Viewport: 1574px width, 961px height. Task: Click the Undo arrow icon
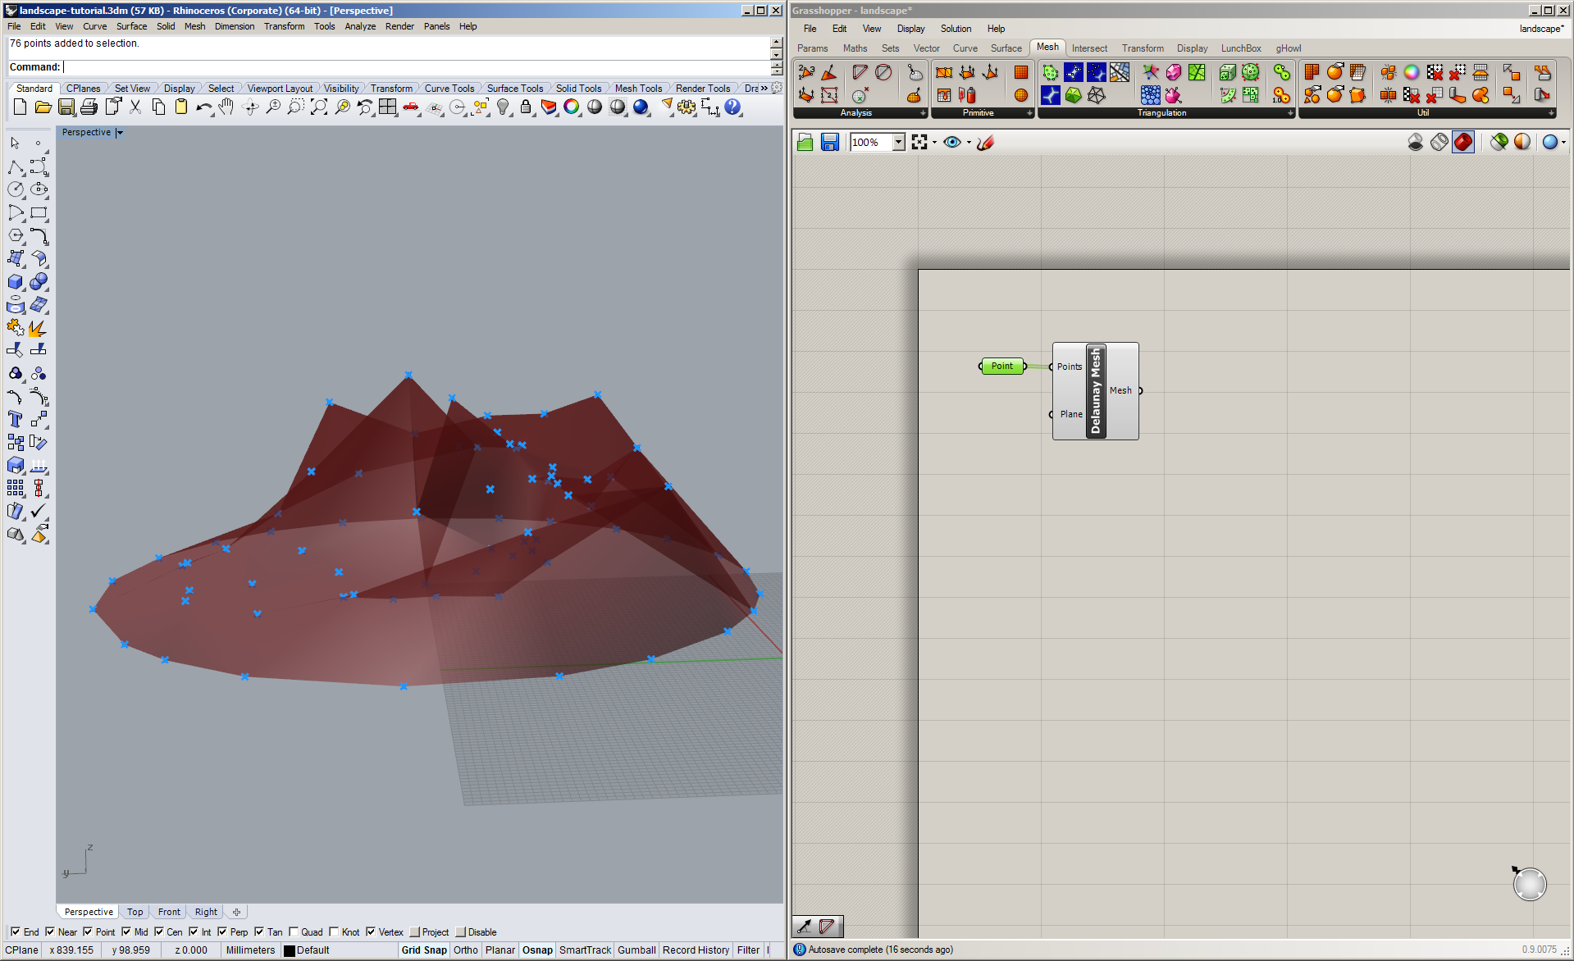pos(203,107)
